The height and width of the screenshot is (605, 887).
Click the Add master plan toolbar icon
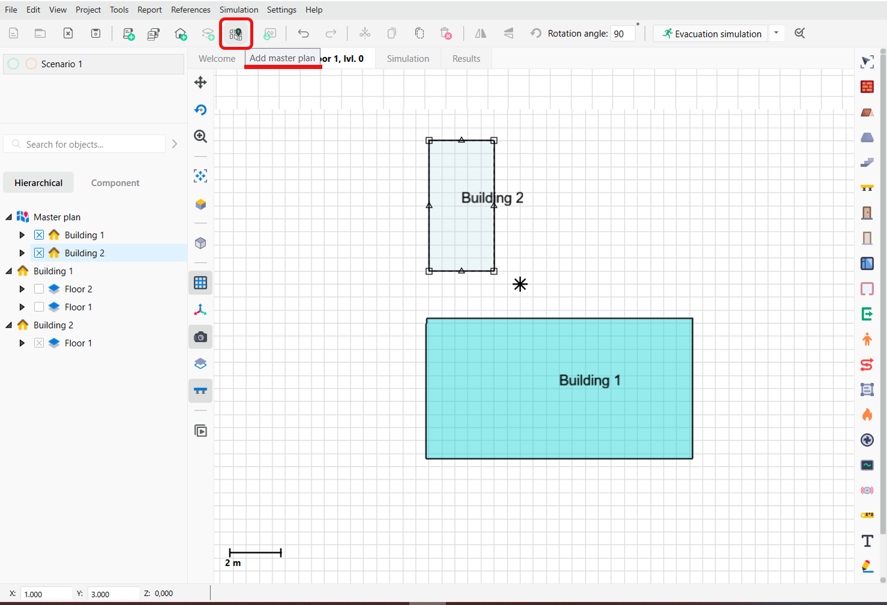(236, 34)
